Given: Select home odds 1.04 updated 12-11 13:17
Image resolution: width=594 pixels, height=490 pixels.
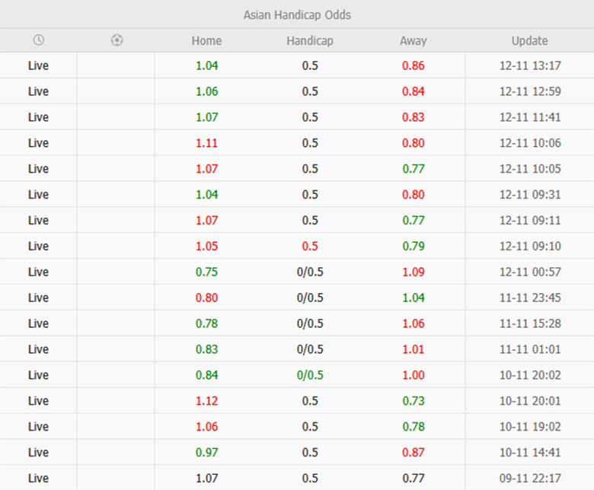Looking at the screenshot, I should tap(206, 65).
